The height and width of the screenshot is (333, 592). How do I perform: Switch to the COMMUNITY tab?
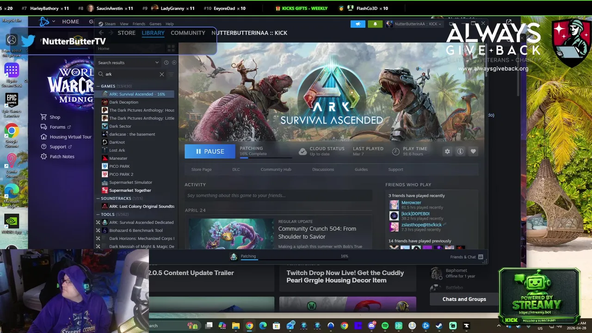(188, 33)
